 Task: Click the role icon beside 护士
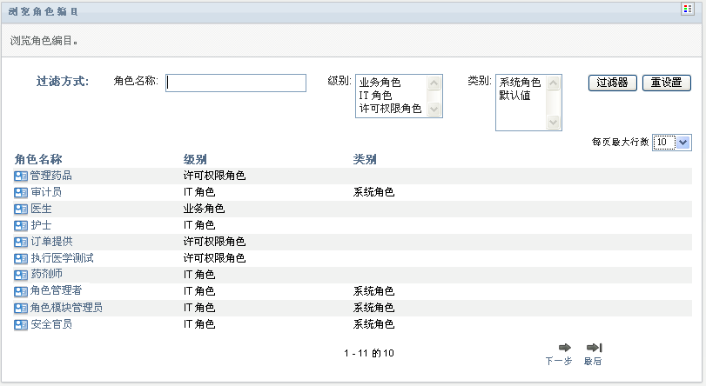pos(21,225)
